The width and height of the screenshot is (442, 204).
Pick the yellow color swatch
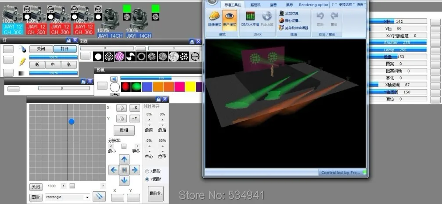coord(190,87)
